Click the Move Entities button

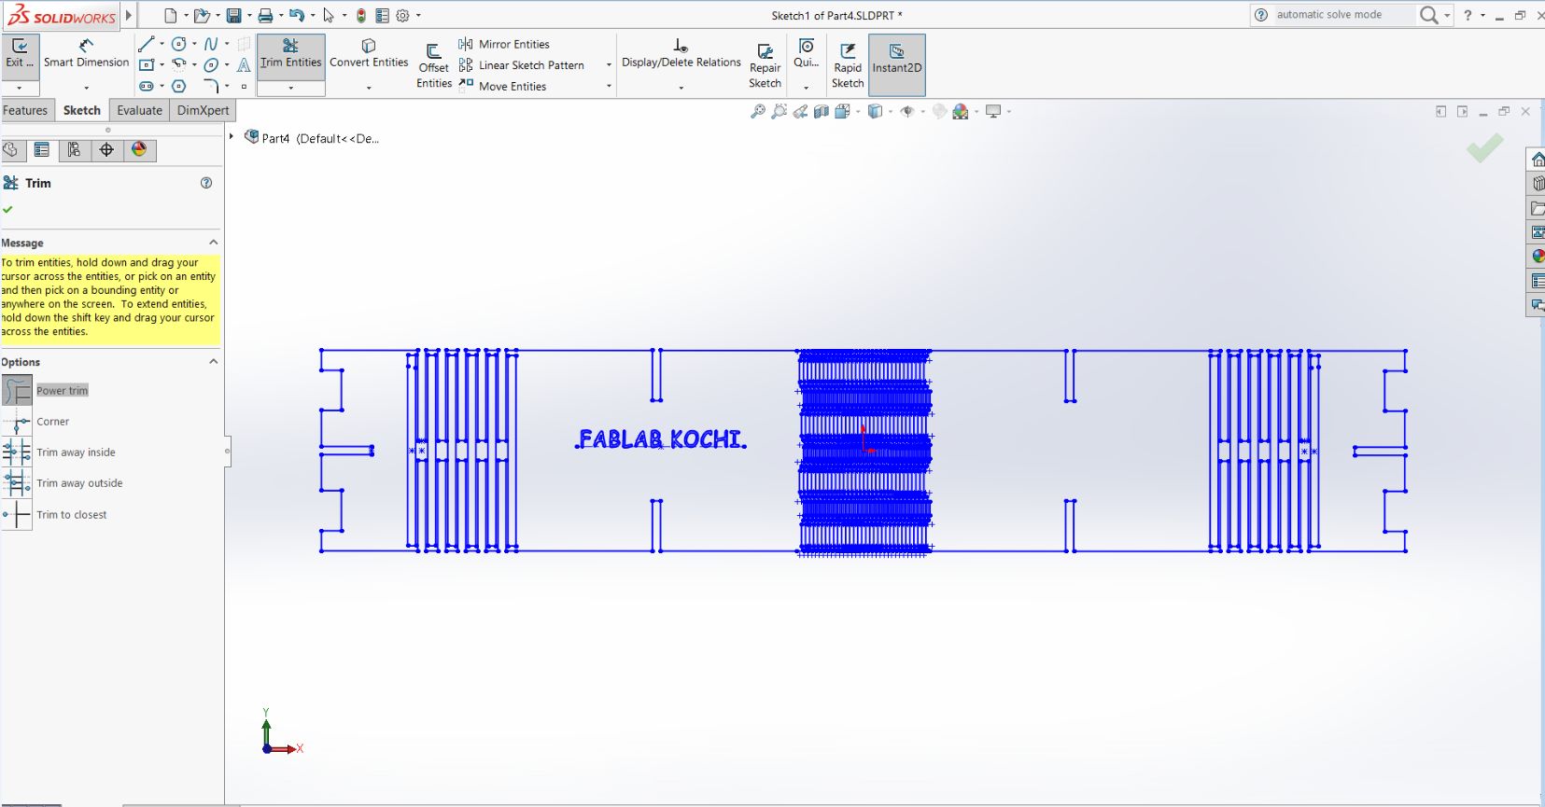(x=503, y=86)
